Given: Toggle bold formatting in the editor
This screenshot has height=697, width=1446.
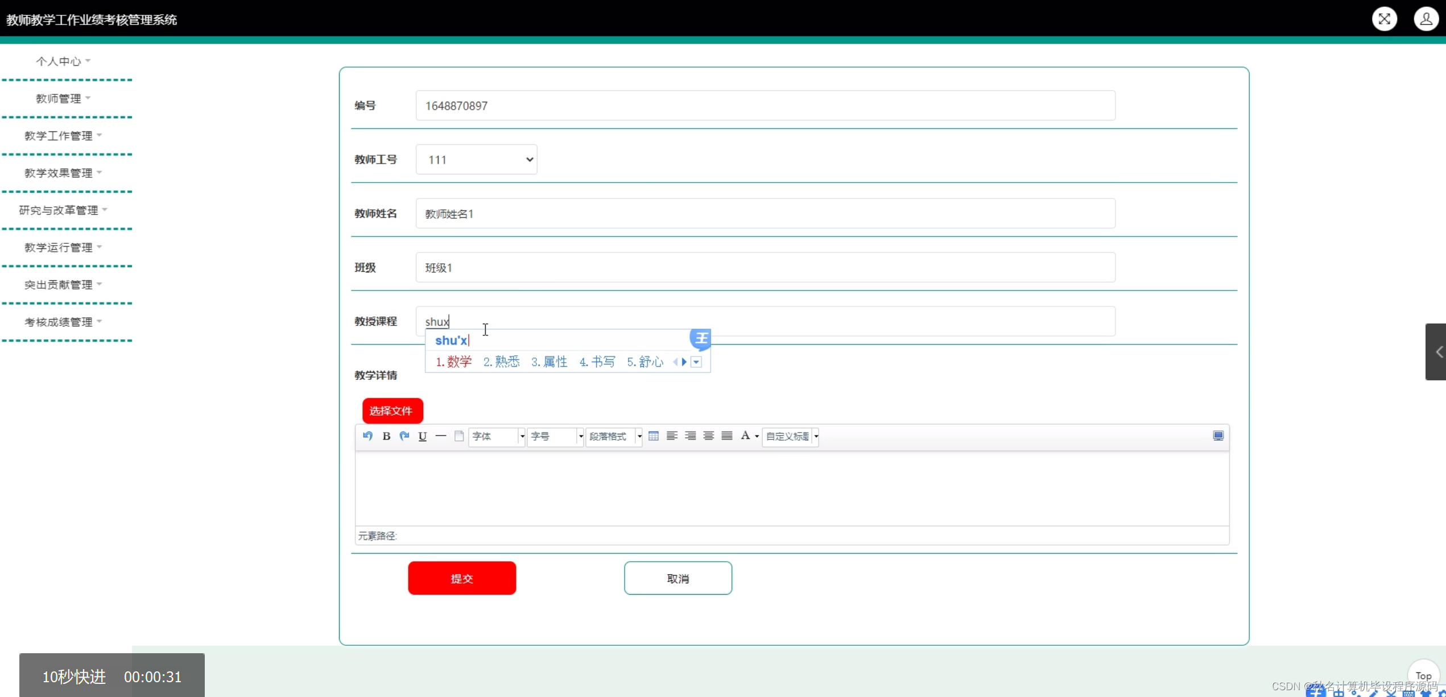Looking at the screenshot, I should tap(386, 436).
